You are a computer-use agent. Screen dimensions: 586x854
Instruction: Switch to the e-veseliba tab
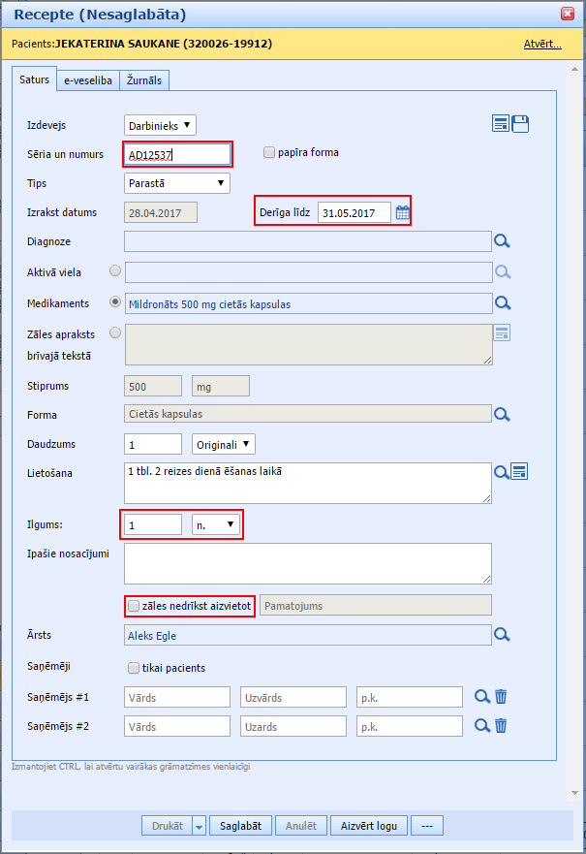coord(88,81)
